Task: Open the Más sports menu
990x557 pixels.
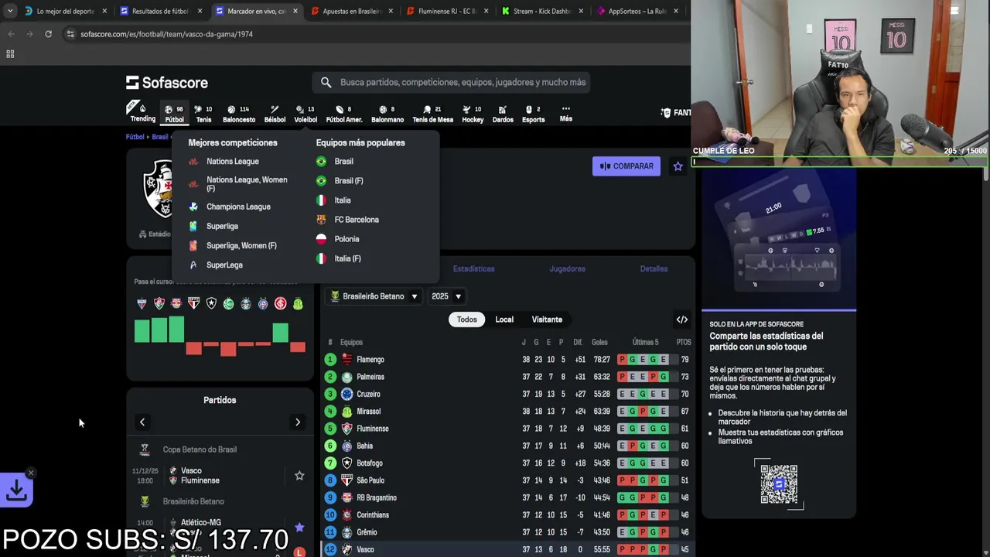Action: tap(566, 113)
